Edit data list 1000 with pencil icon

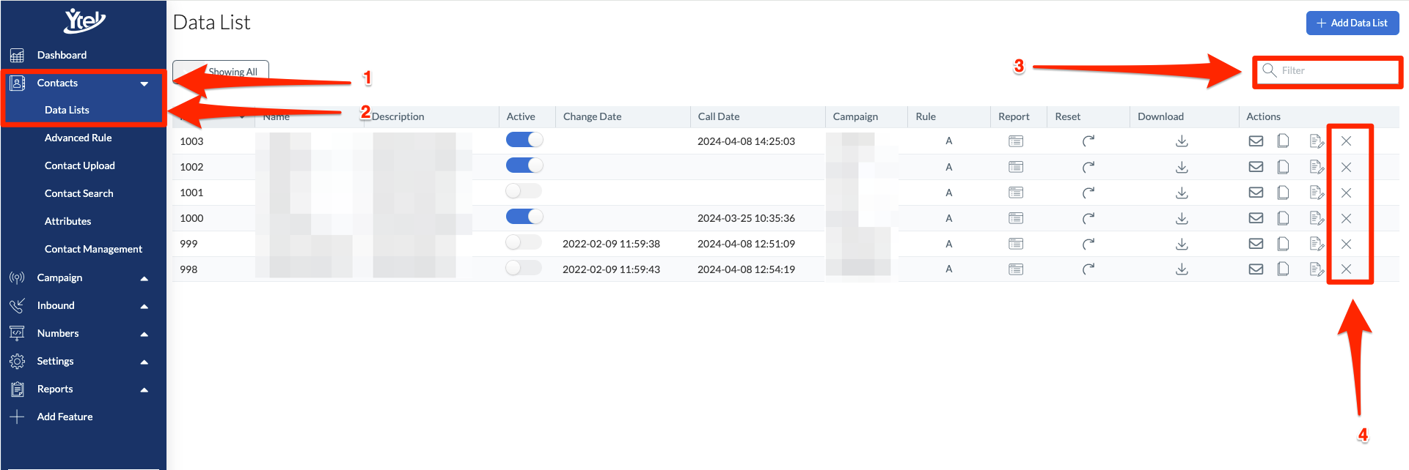click(x=1317, y=218)
